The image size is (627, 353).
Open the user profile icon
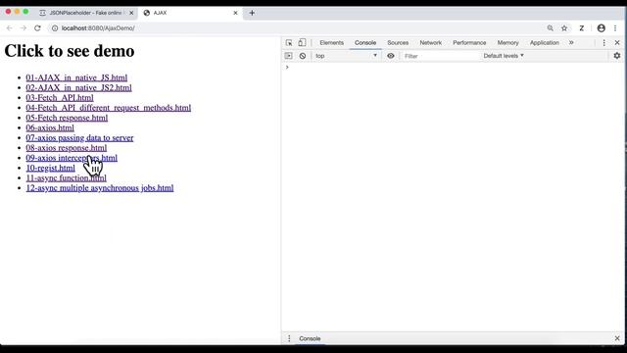coord(601,28)
